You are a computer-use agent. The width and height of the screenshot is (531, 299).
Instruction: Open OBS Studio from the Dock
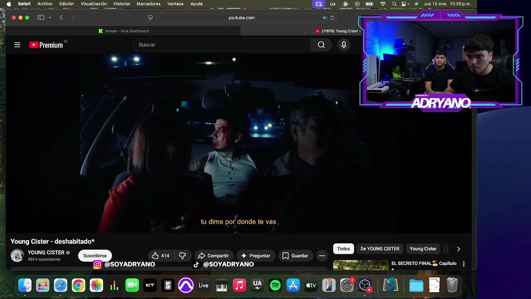point(365,285)
